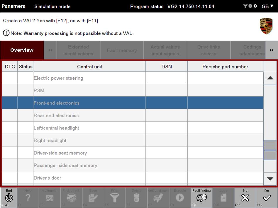Open the Actual values input signals tab
The height and width of the screenshot is (208, 278).
[165, 50]
